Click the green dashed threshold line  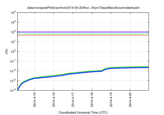(83, 34)
